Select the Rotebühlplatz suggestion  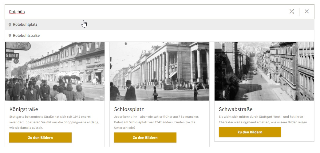coord(160,25)
